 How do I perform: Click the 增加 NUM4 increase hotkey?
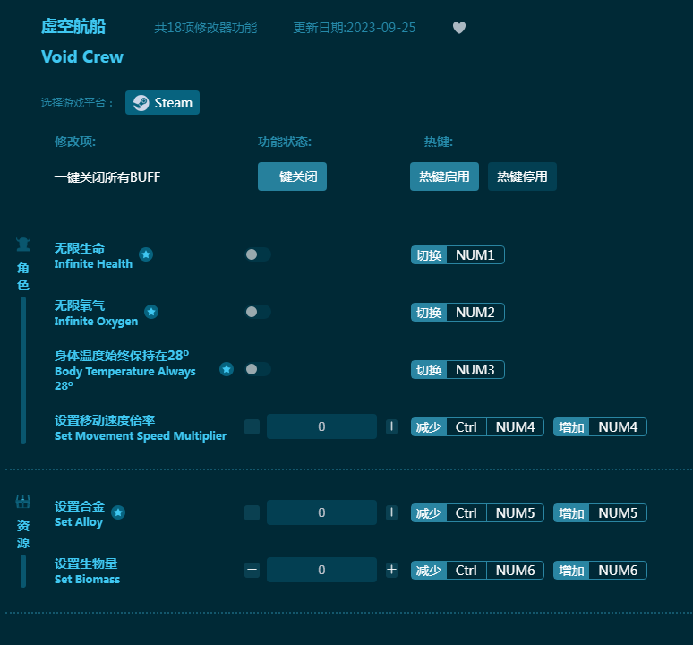[x=600, y=427]
